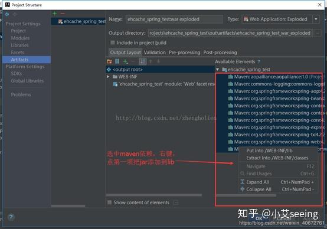Select the WEB-INF folder node
327x229 pixels.
pyautogui.click(x=125, y=77)
